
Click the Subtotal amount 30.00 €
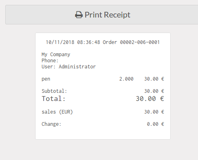tap(154, 91)
